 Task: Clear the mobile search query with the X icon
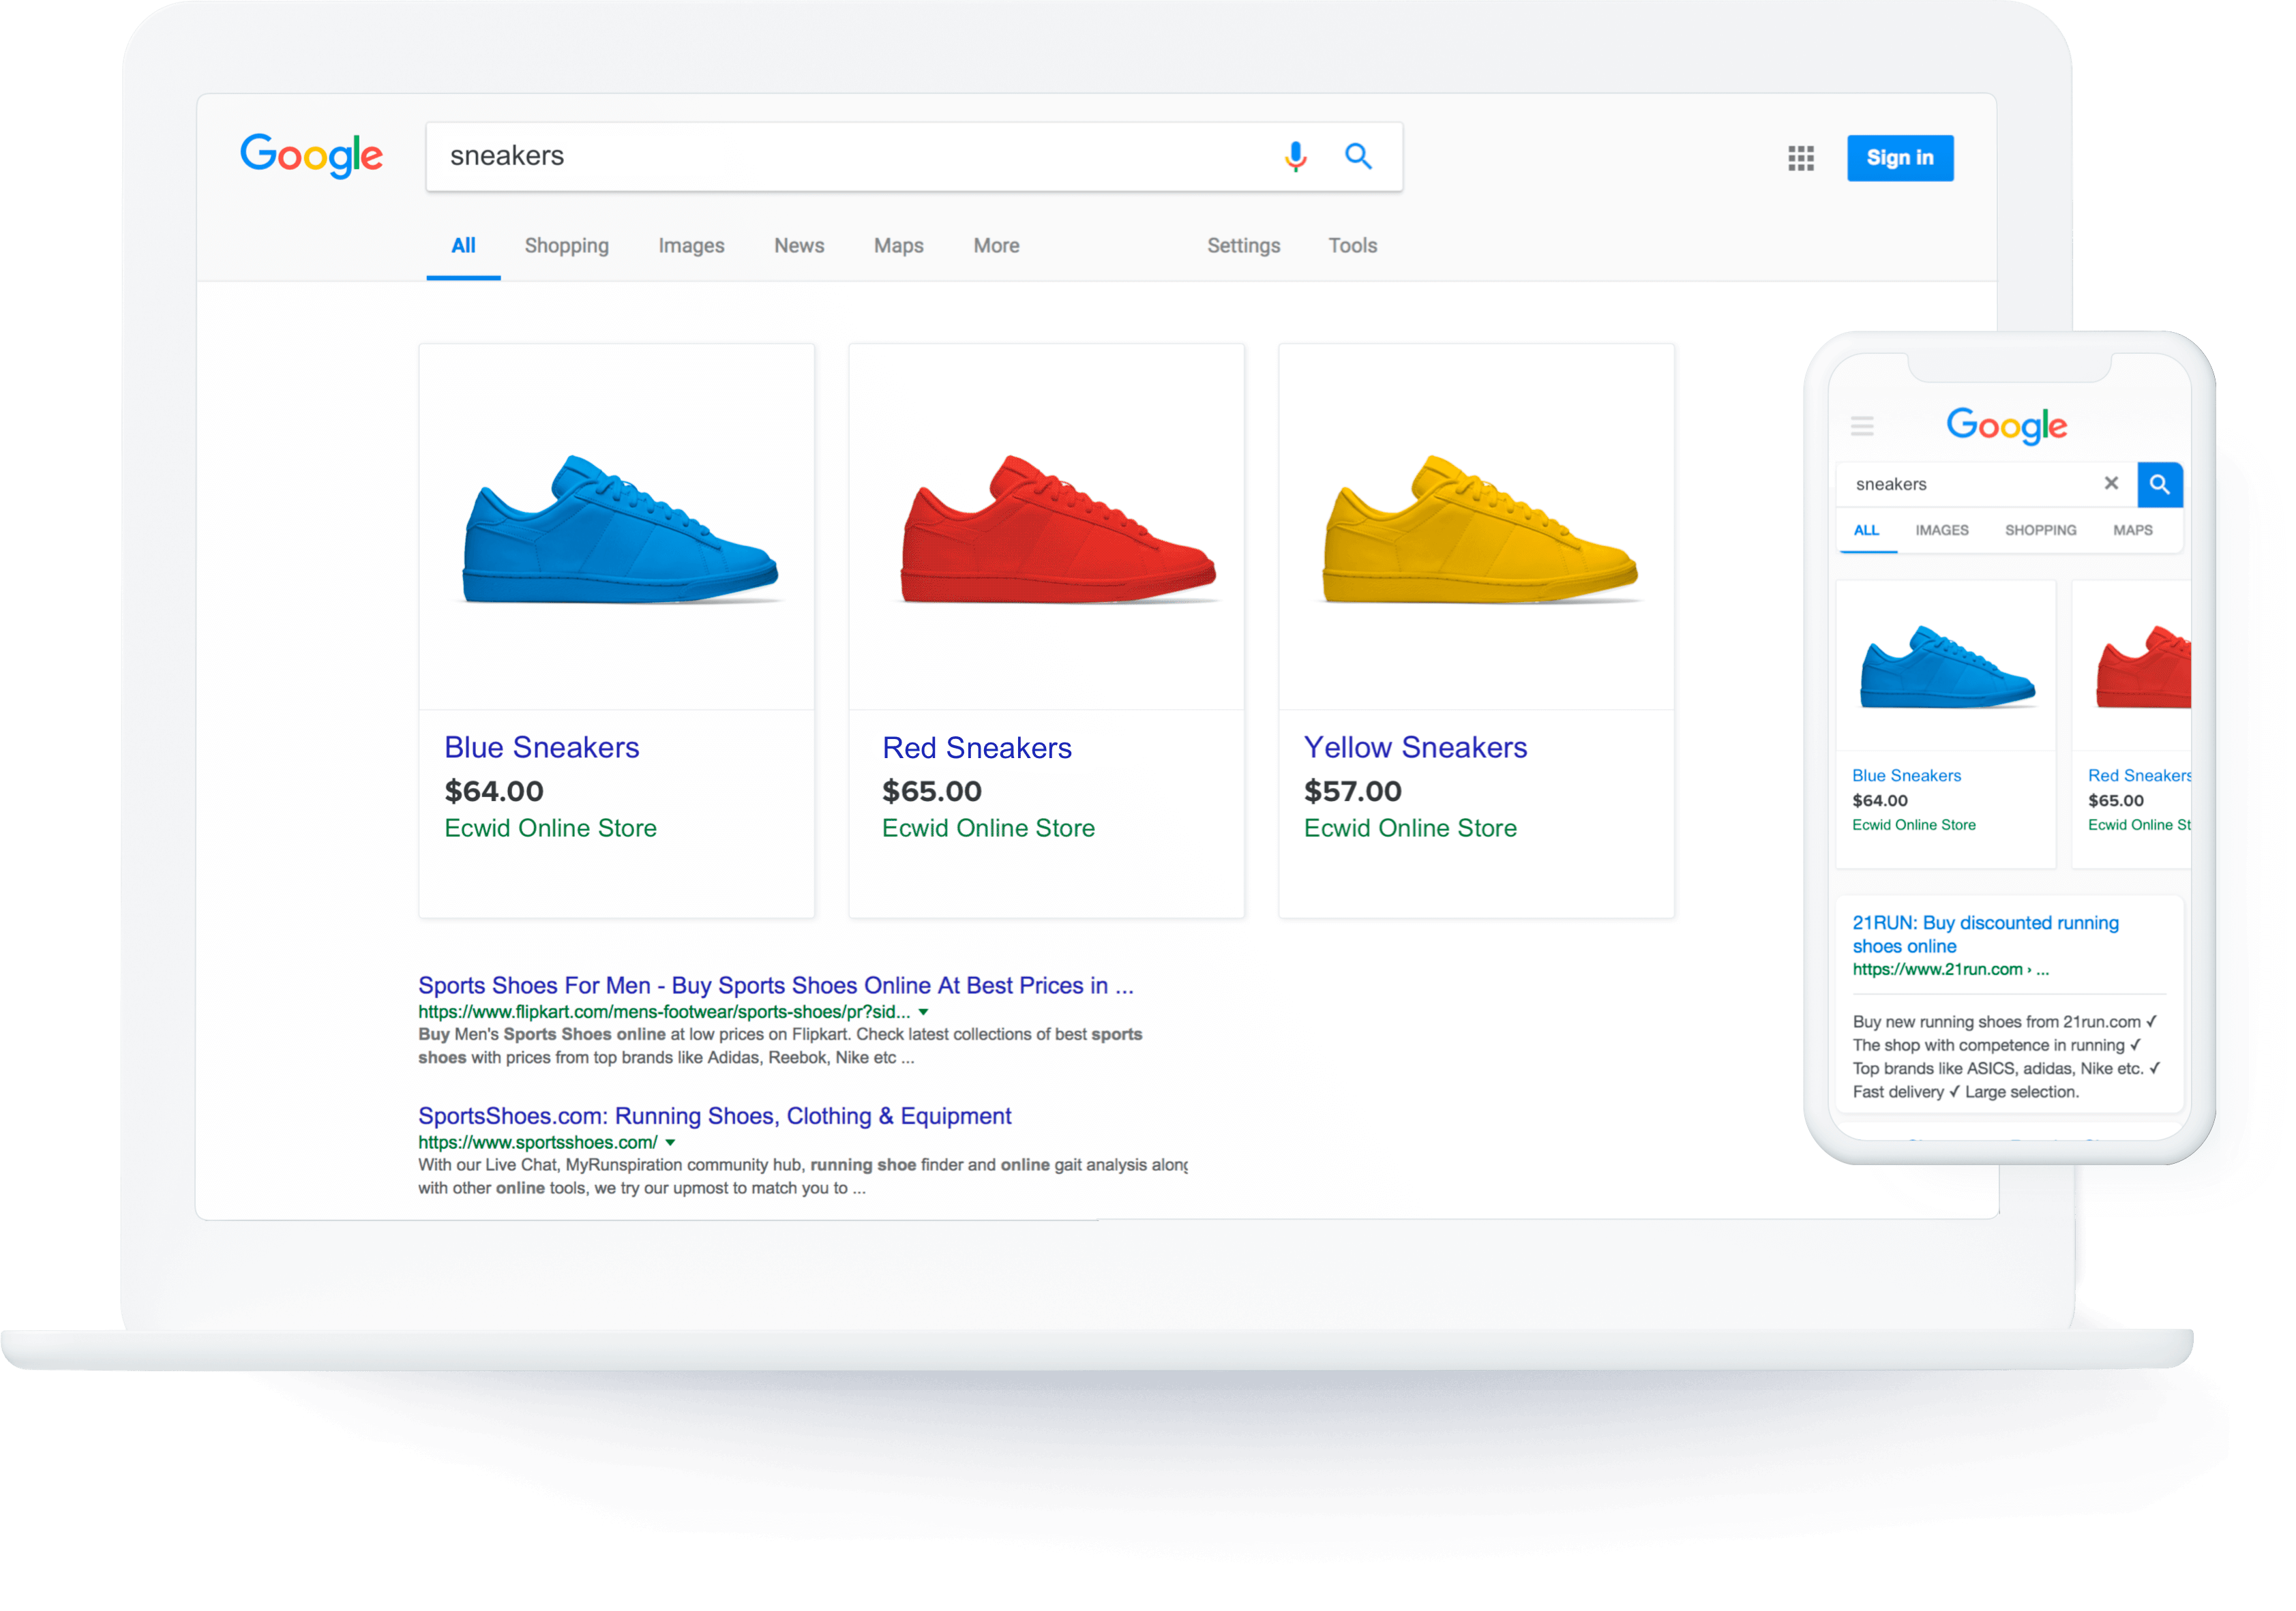point(2112,484)
